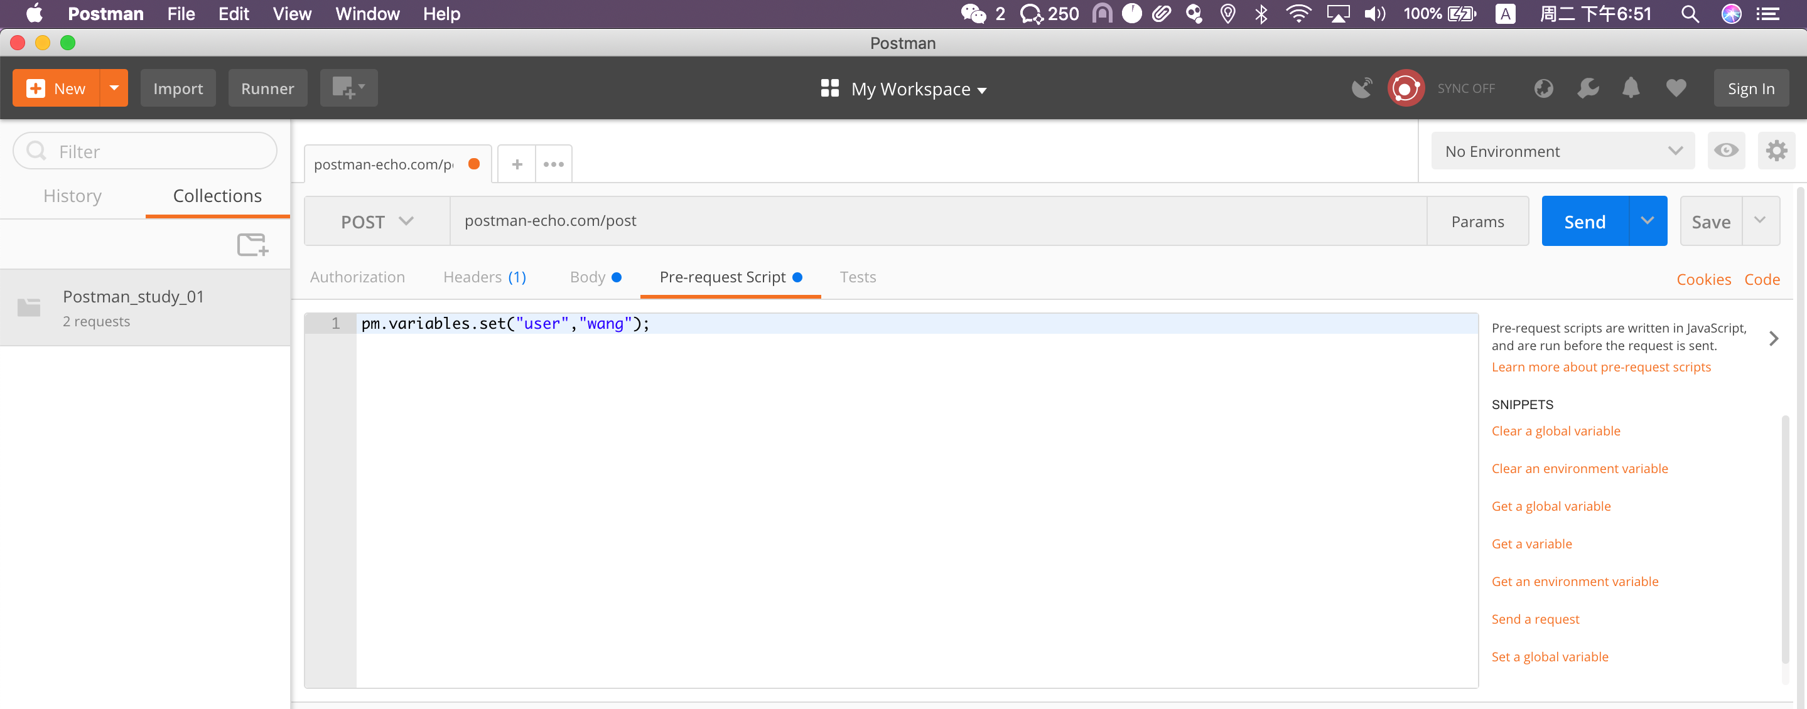The image size is (1807, 709).
Task: Open the notifications bell icon
Action: coord(1631,88)
